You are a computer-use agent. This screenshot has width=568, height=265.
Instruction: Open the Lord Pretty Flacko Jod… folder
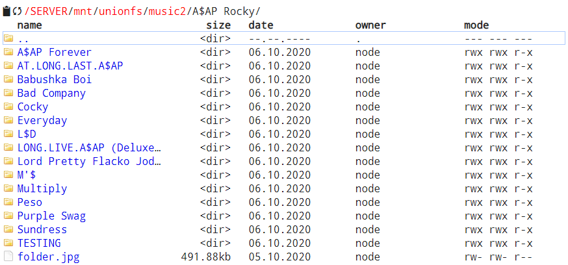pos(89,161)
